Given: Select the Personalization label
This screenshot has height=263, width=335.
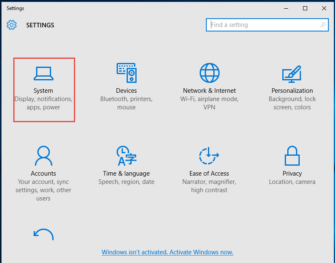Looking at the screenshot, I should pos(292,91).
